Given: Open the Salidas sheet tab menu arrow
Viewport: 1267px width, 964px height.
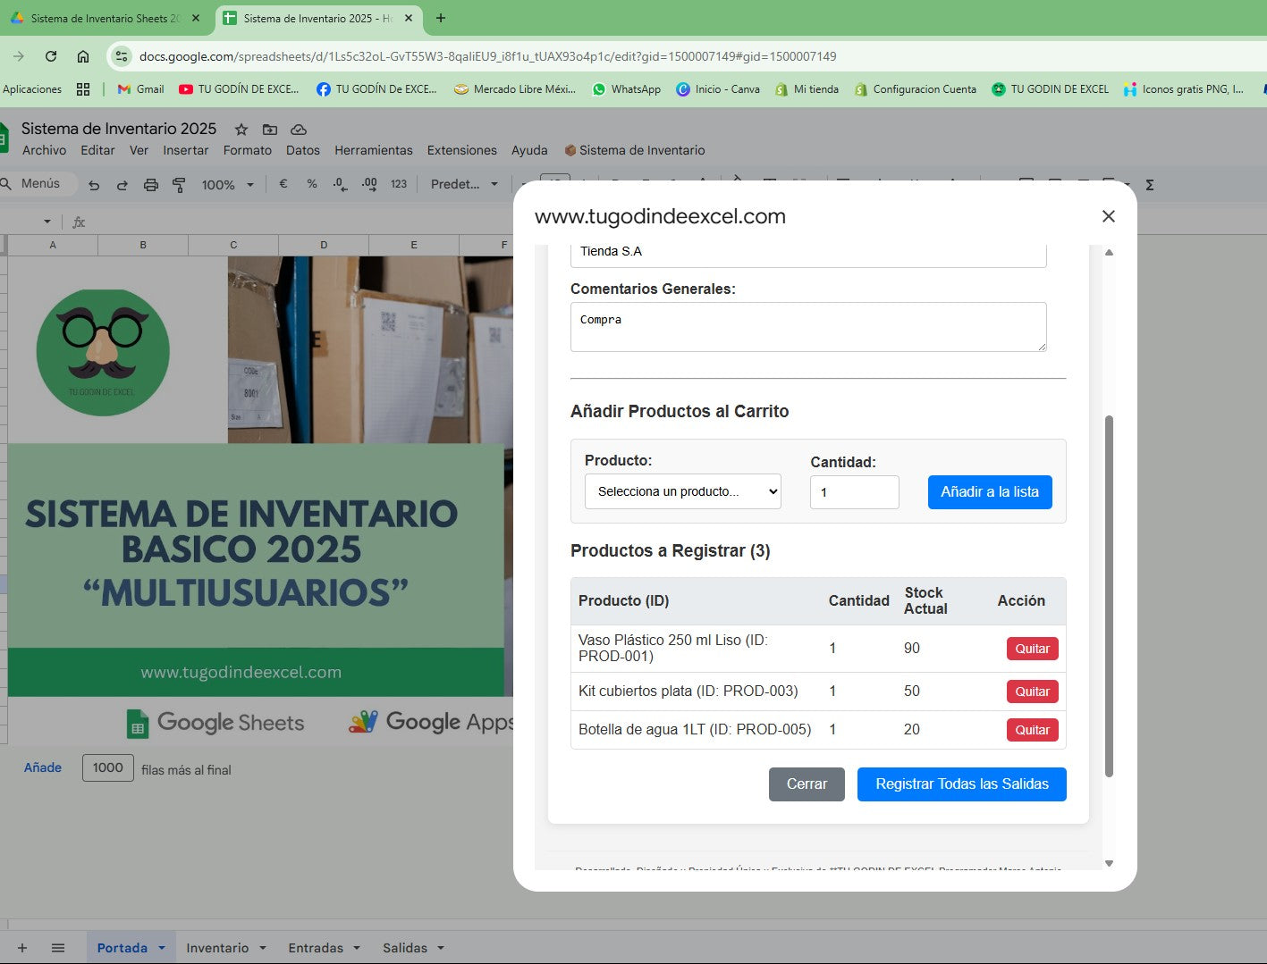Looking at the screenshot, I should tap(441, 948).
